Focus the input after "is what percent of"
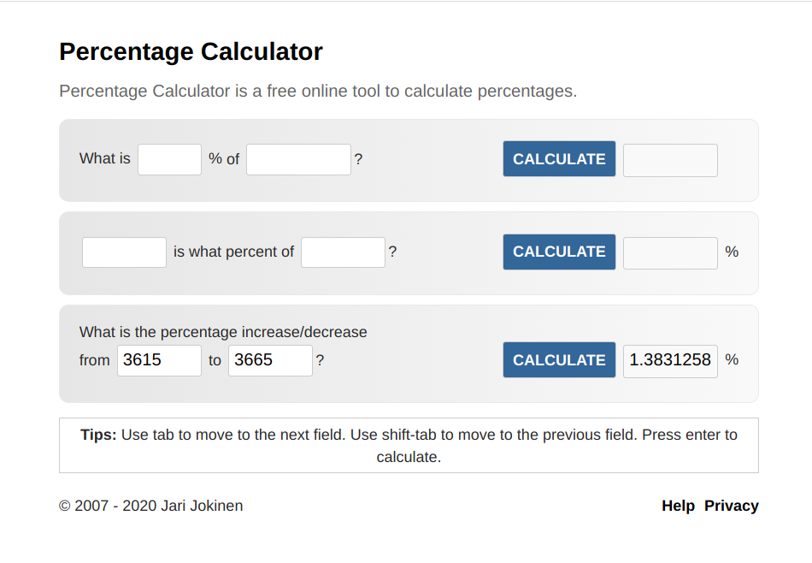Screen dimensions: 812x563 [343, 252]
